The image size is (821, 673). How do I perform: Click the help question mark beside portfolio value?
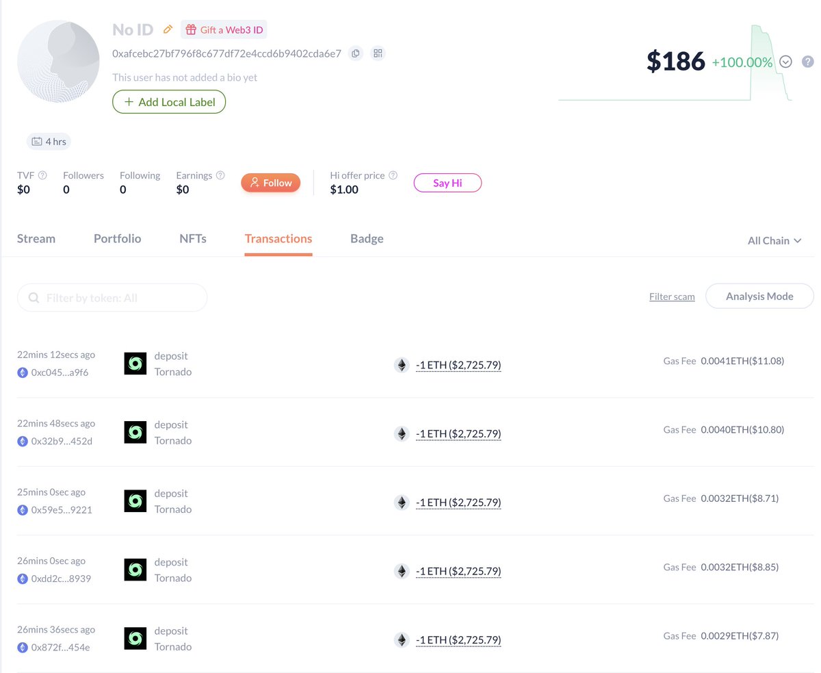808,62
